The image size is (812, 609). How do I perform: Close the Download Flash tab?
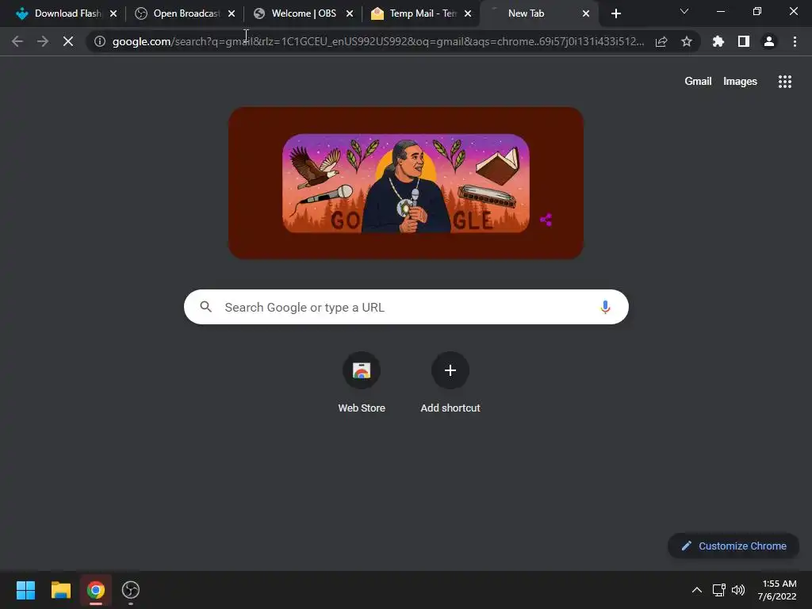point(113,13)
